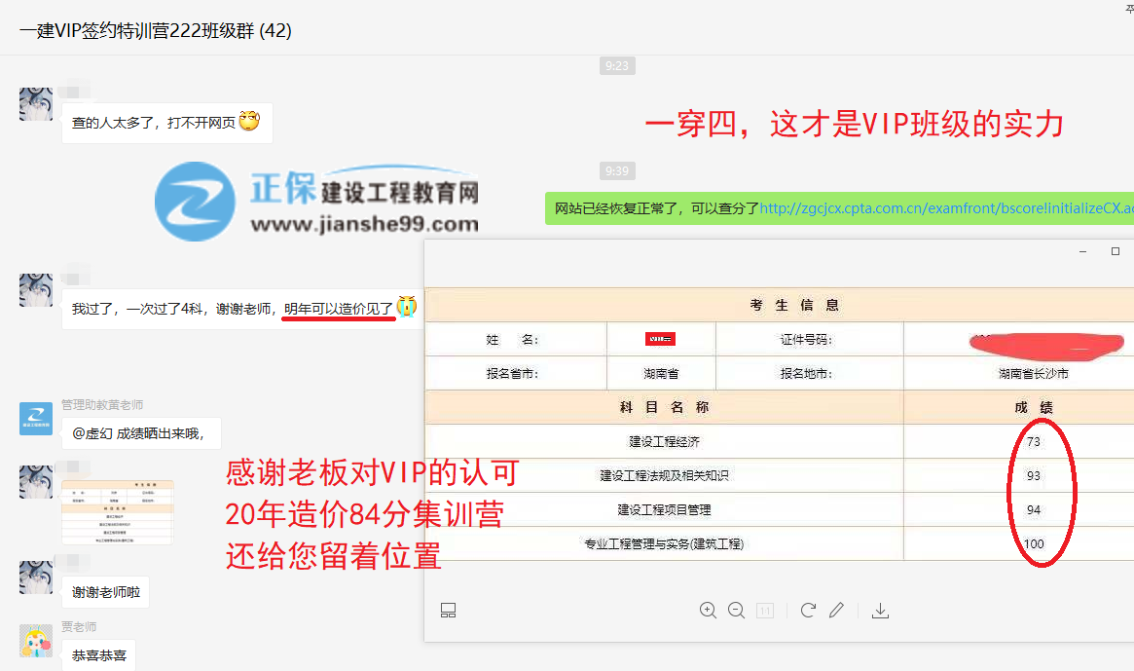
Task: Open the image gallery thumbnails view
Action: (449, 611)
